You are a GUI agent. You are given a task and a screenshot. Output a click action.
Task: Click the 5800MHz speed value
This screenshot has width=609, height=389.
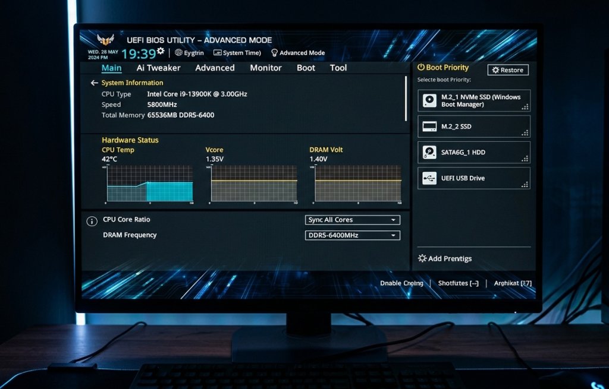162,105
